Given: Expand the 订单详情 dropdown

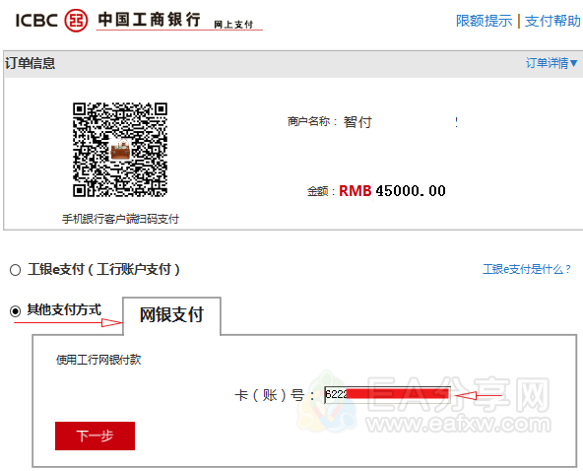Looking at the screenshot, I should [551, 63].
